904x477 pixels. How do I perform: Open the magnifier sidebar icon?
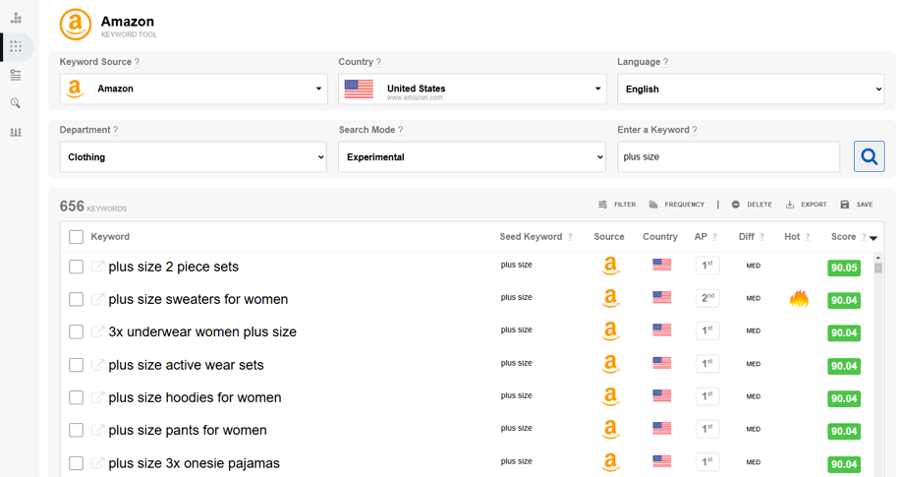16,103
